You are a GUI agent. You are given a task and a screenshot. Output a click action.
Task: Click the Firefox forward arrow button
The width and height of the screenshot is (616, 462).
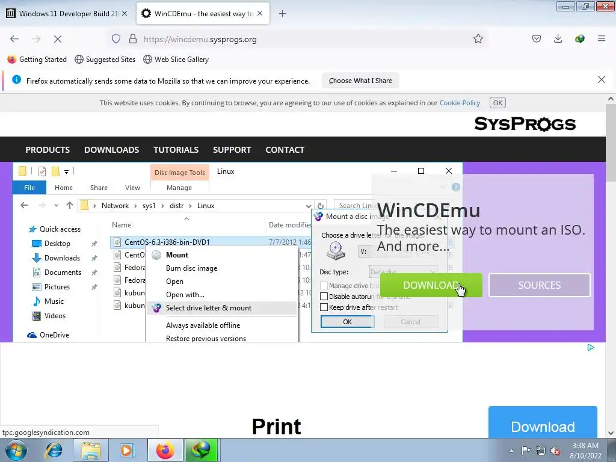pyautogui.click(x=36, y=39)
